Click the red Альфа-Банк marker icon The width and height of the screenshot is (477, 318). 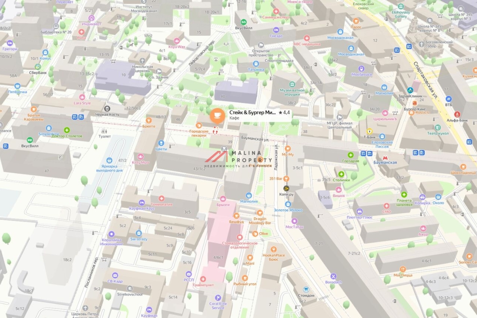click(x=457, y=114)
